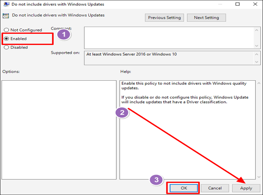Apply the policy changes

pos(246,188)
